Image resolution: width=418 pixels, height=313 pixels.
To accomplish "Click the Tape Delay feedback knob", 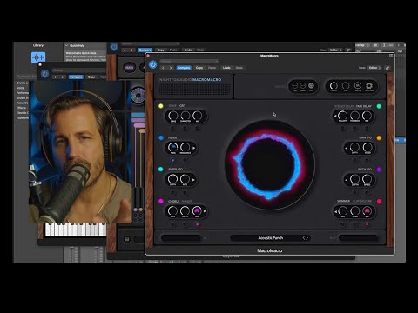I will point(354,116).
